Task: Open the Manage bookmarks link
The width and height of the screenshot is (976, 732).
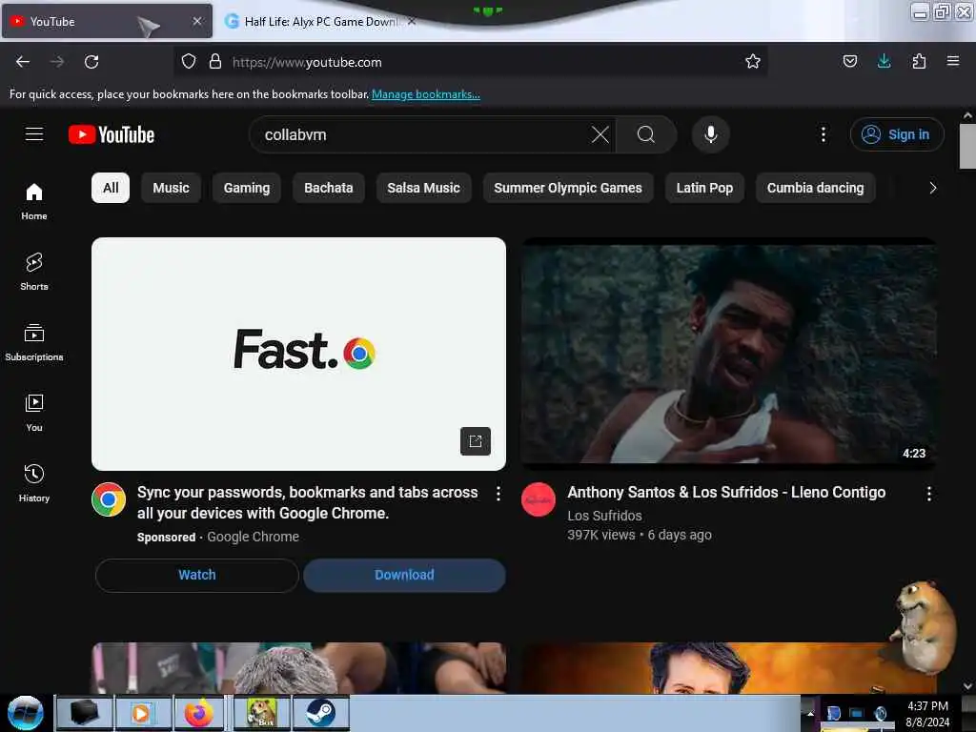Action: tap(426, 94)
